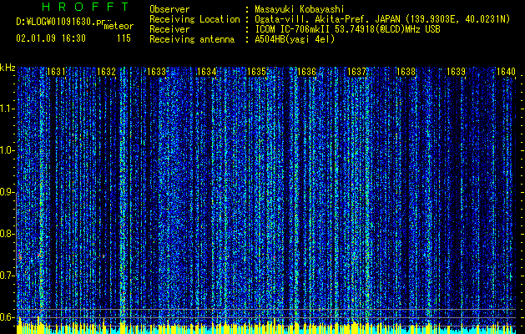Click the 1.1 kHz frequency tick label
Image resolution: width=525 pixels, height=334 pixels.
[x=8, y=109]
